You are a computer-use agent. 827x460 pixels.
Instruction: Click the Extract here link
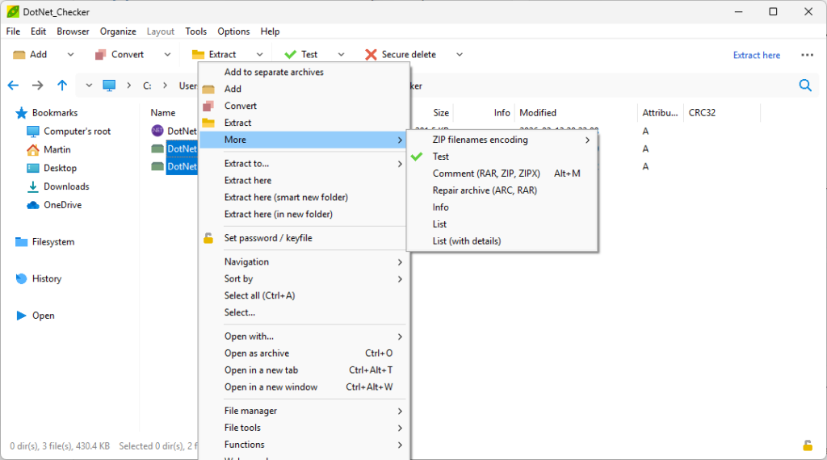(756, 55)
